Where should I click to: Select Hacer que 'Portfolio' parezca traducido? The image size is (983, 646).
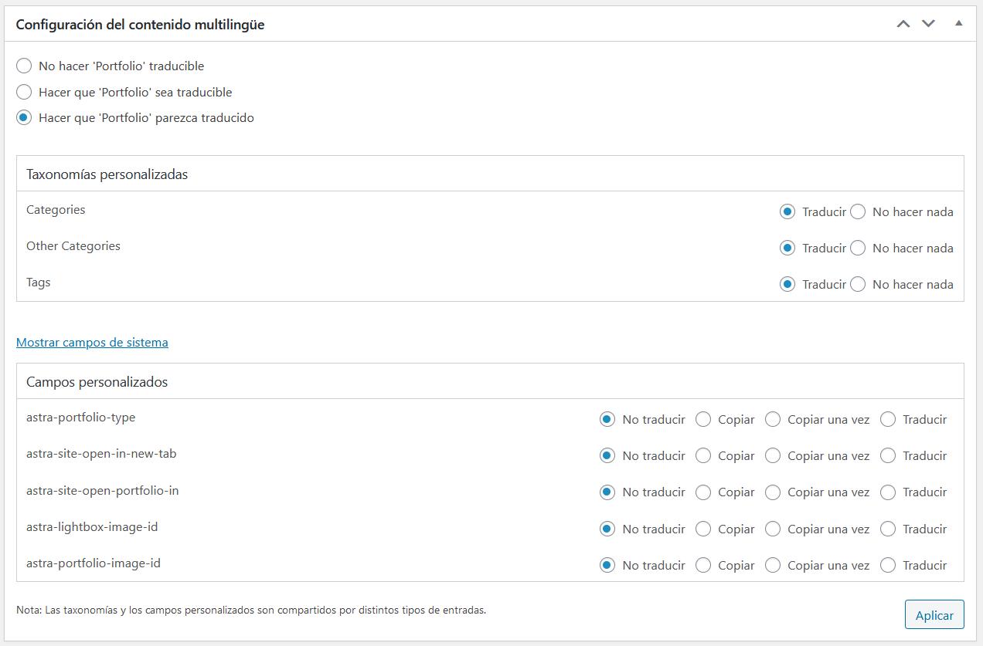(x=24, y=118)
